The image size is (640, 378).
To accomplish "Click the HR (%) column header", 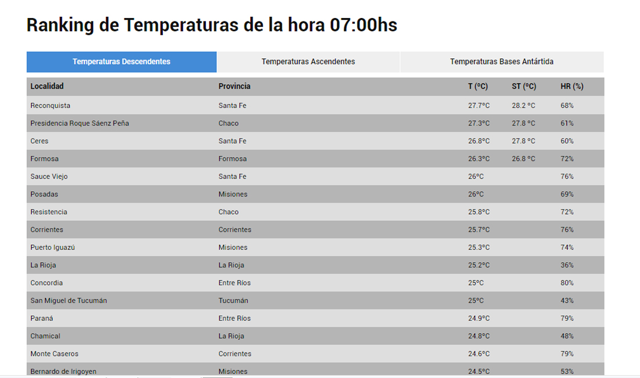I will point(572,87).
